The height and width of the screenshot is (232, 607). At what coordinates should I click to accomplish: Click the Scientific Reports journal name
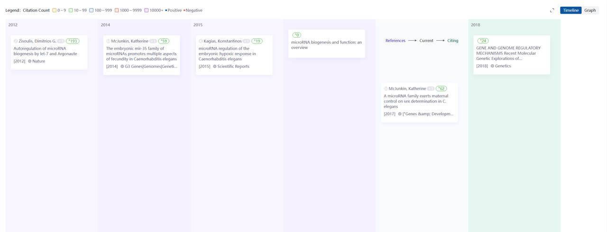(x=233, y=67)
